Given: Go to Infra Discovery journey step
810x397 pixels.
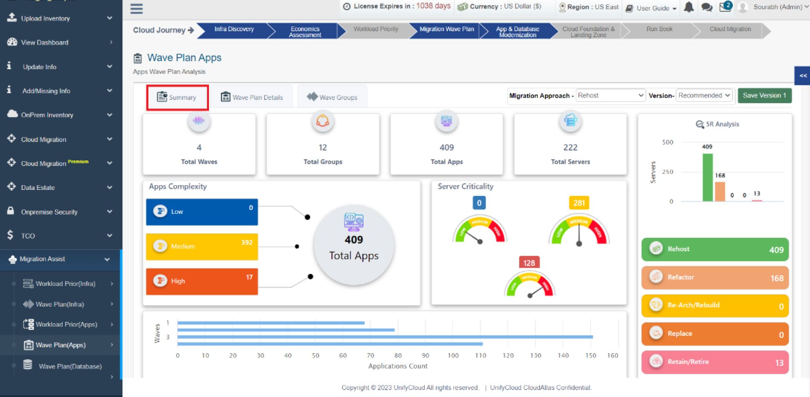Looking at the screenshot, I should point(234,29).
